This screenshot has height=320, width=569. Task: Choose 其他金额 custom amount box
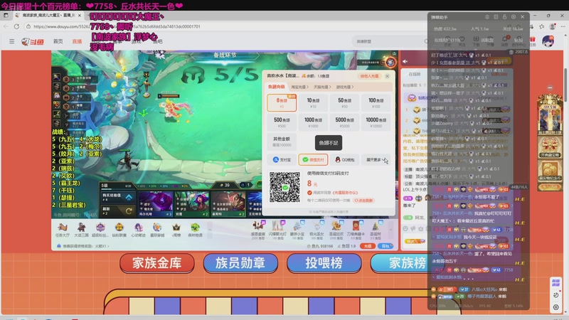(x=282, y=142)
